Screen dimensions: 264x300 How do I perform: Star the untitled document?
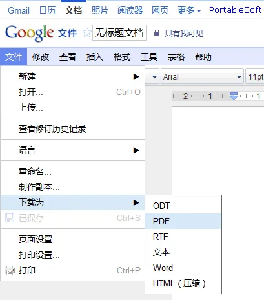click(x=87, y=33)
